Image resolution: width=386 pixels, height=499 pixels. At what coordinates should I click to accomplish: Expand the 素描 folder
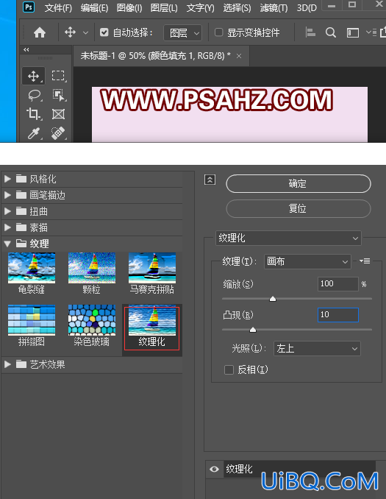(7, 227)
